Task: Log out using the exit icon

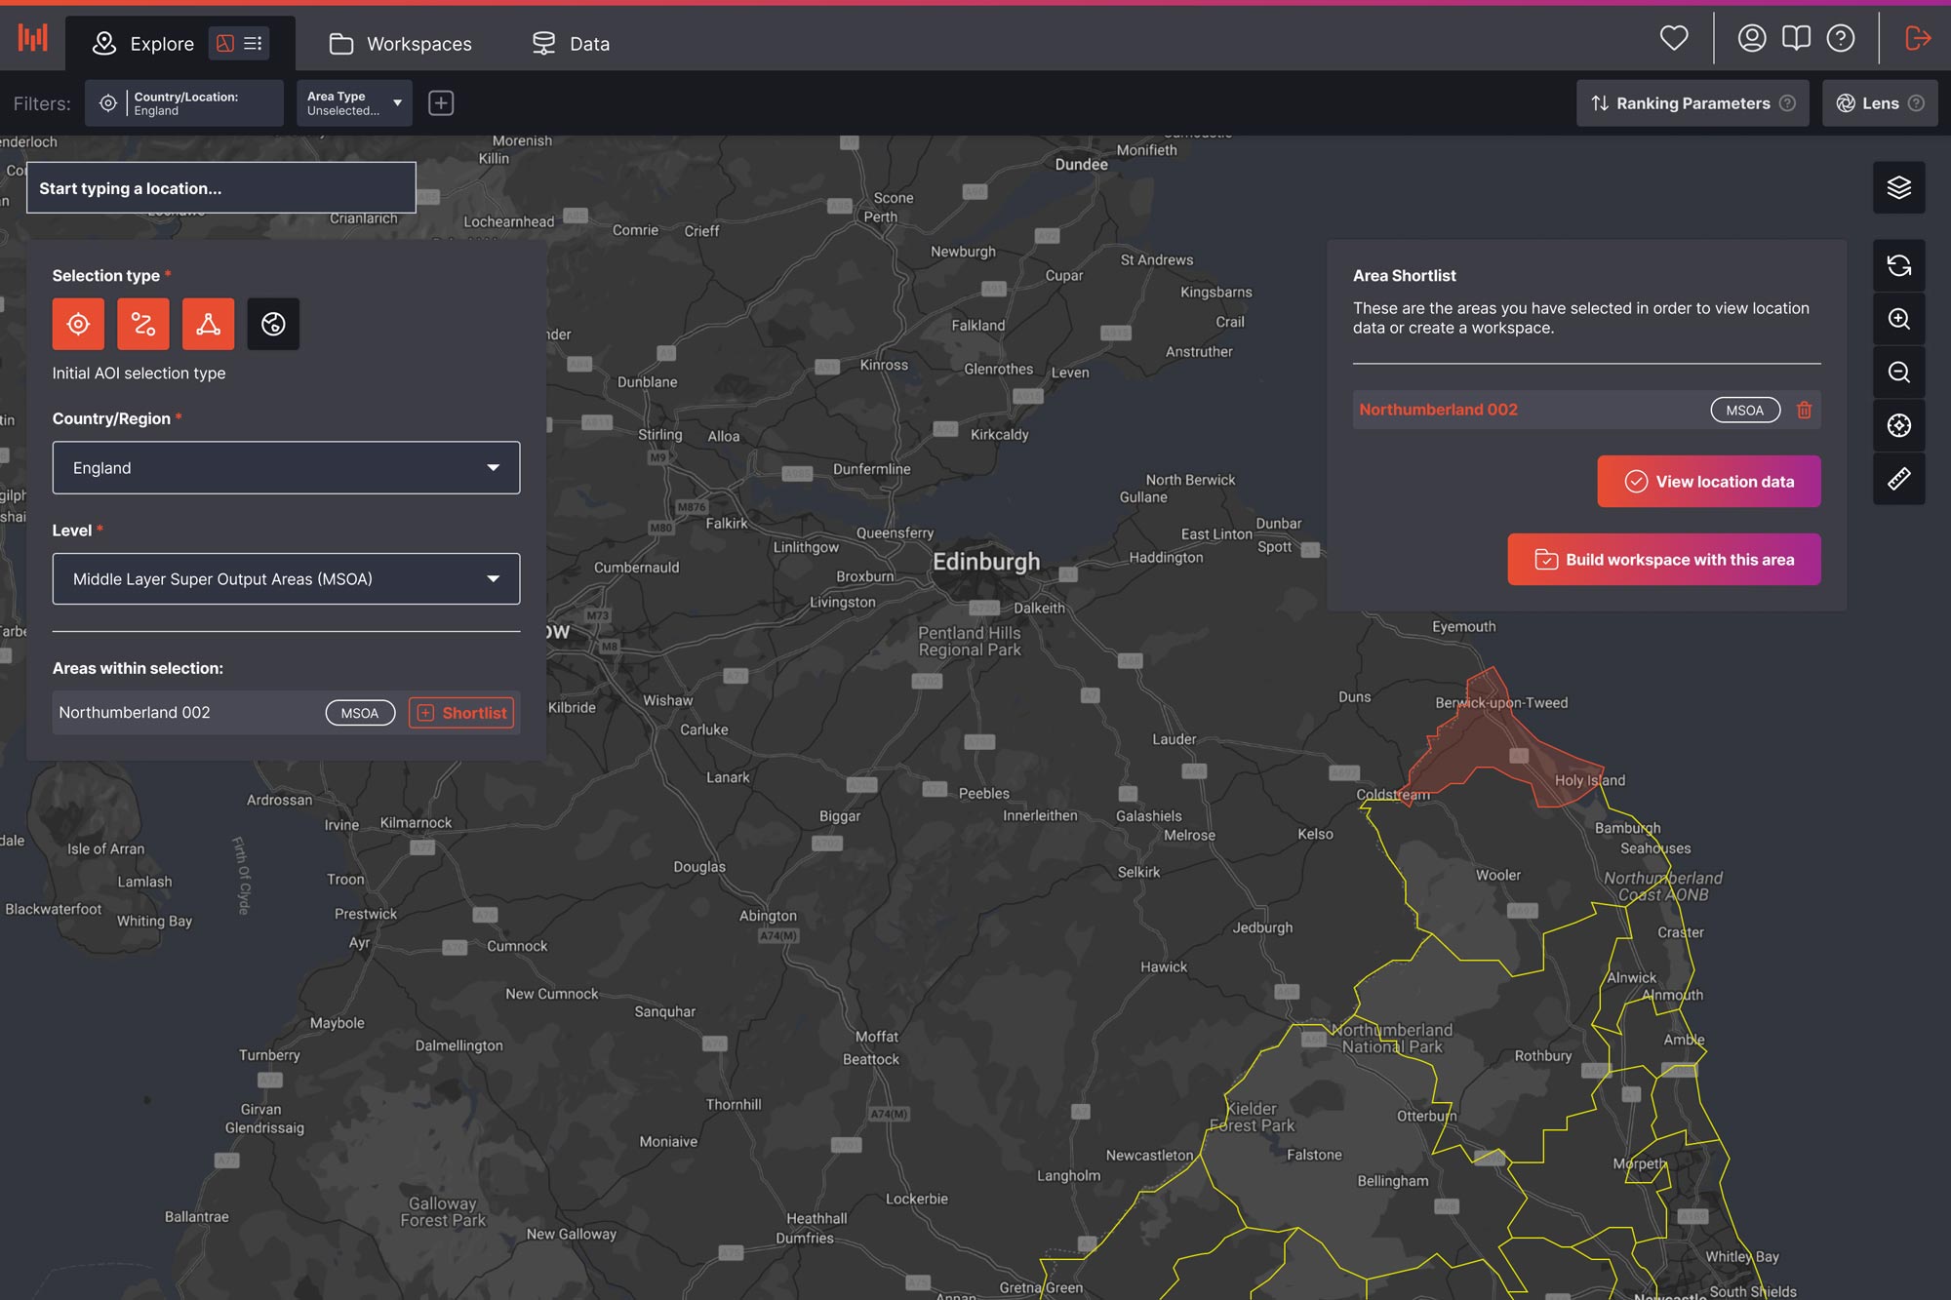Action: [x=1918, y=38]
